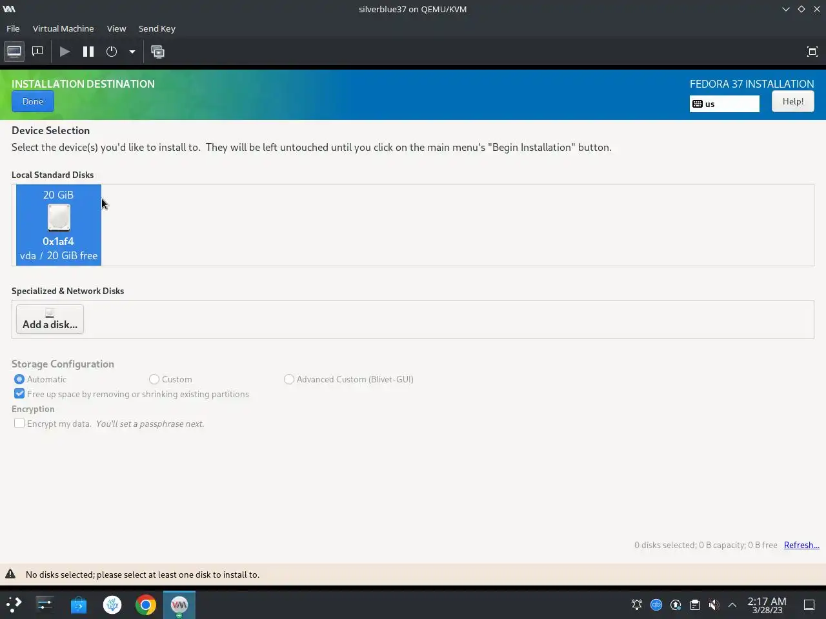Show virtual hardware details
The width and height of the screenshot is (826, 619).
point(37,52)
